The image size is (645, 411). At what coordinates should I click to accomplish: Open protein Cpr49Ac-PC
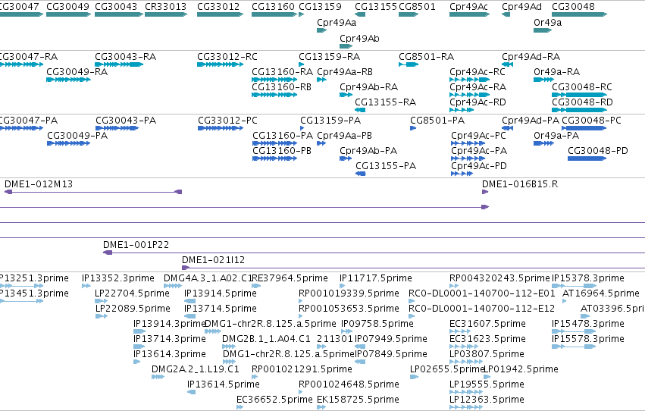(x=468, y=143)
